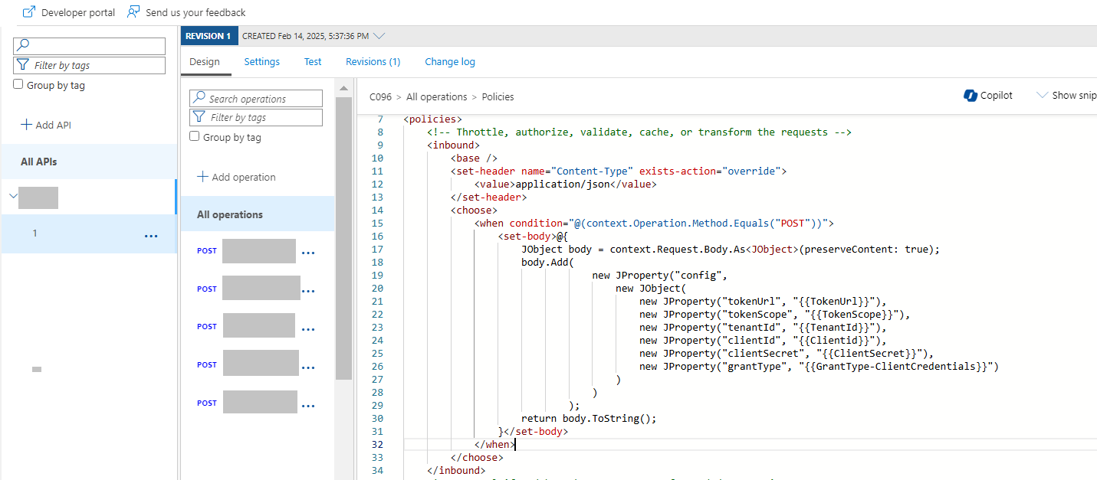Open the Change log tab

tap(450, 62)
